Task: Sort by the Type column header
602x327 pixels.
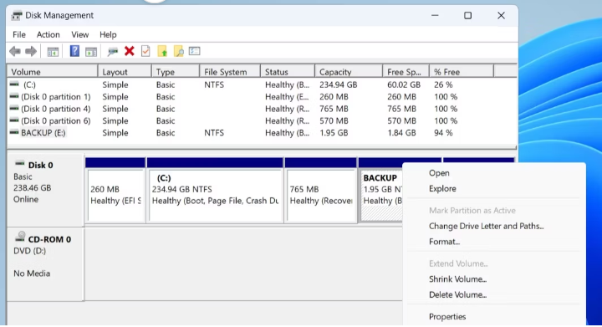Action: tap(176, 72)
